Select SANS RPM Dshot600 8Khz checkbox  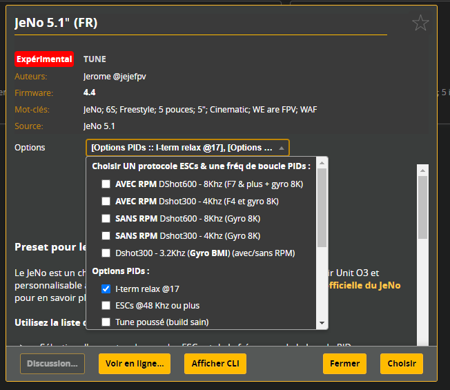(106, 219)
